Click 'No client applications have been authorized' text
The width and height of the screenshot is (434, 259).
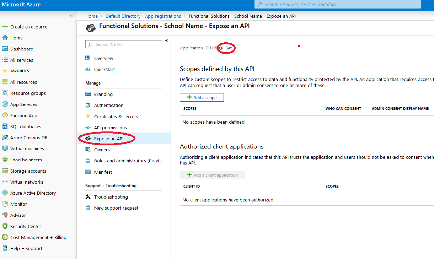coord(228,200)
